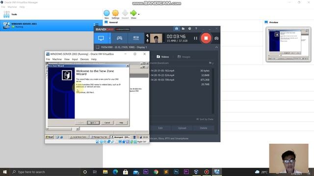The image size is (314, 176).
Task: Click Next in the New Zone Wizard
Action: [x=93, y=123]
